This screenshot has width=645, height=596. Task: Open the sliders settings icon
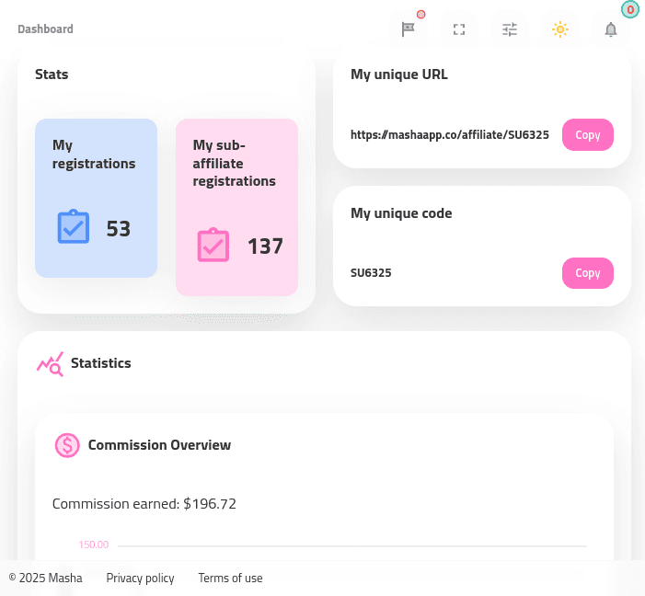[x=510, y=29]
